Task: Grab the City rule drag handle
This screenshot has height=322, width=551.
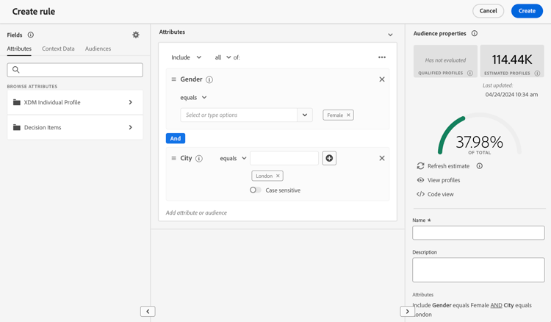Action: pyautogui.click(x=173, y=158)
